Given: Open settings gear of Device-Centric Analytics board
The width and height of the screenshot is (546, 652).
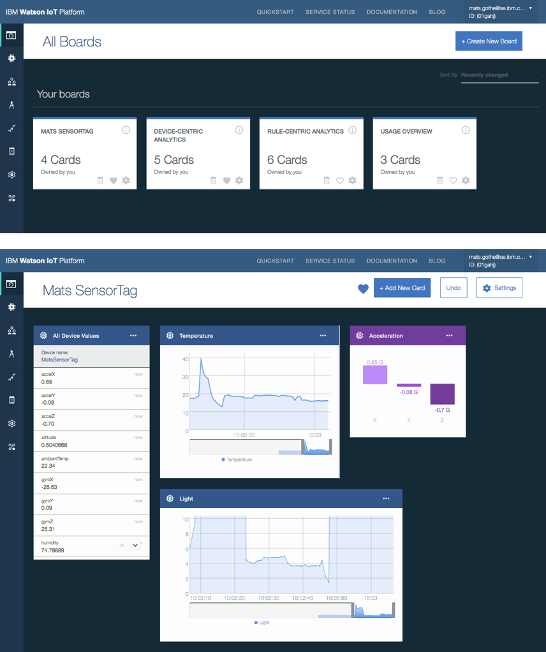Looking at the screenshot, I should [239, 180].
